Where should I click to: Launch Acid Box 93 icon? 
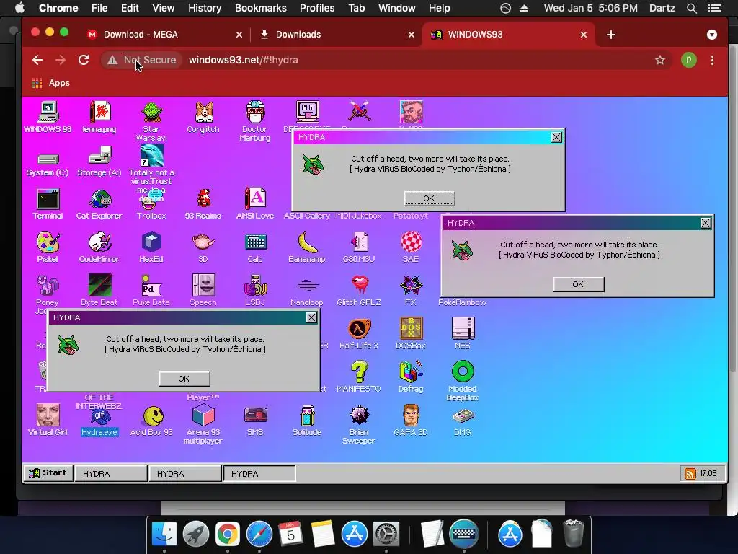[151, 421]
